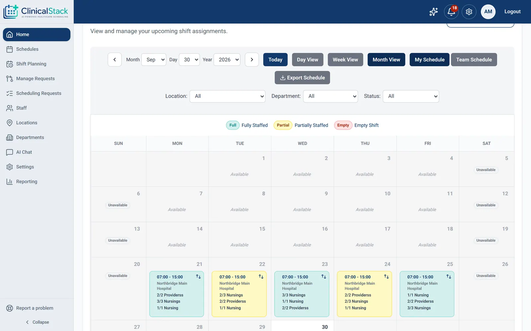The height and width of the screenshot is (331, 531).
Task: Switch to Month View
Action: click(386, 60)
